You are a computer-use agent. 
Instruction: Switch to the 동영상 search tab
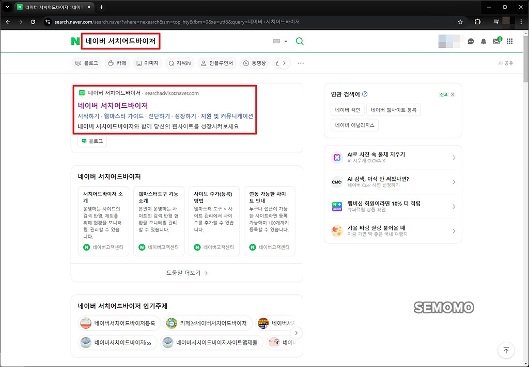[x=255, y=63]
